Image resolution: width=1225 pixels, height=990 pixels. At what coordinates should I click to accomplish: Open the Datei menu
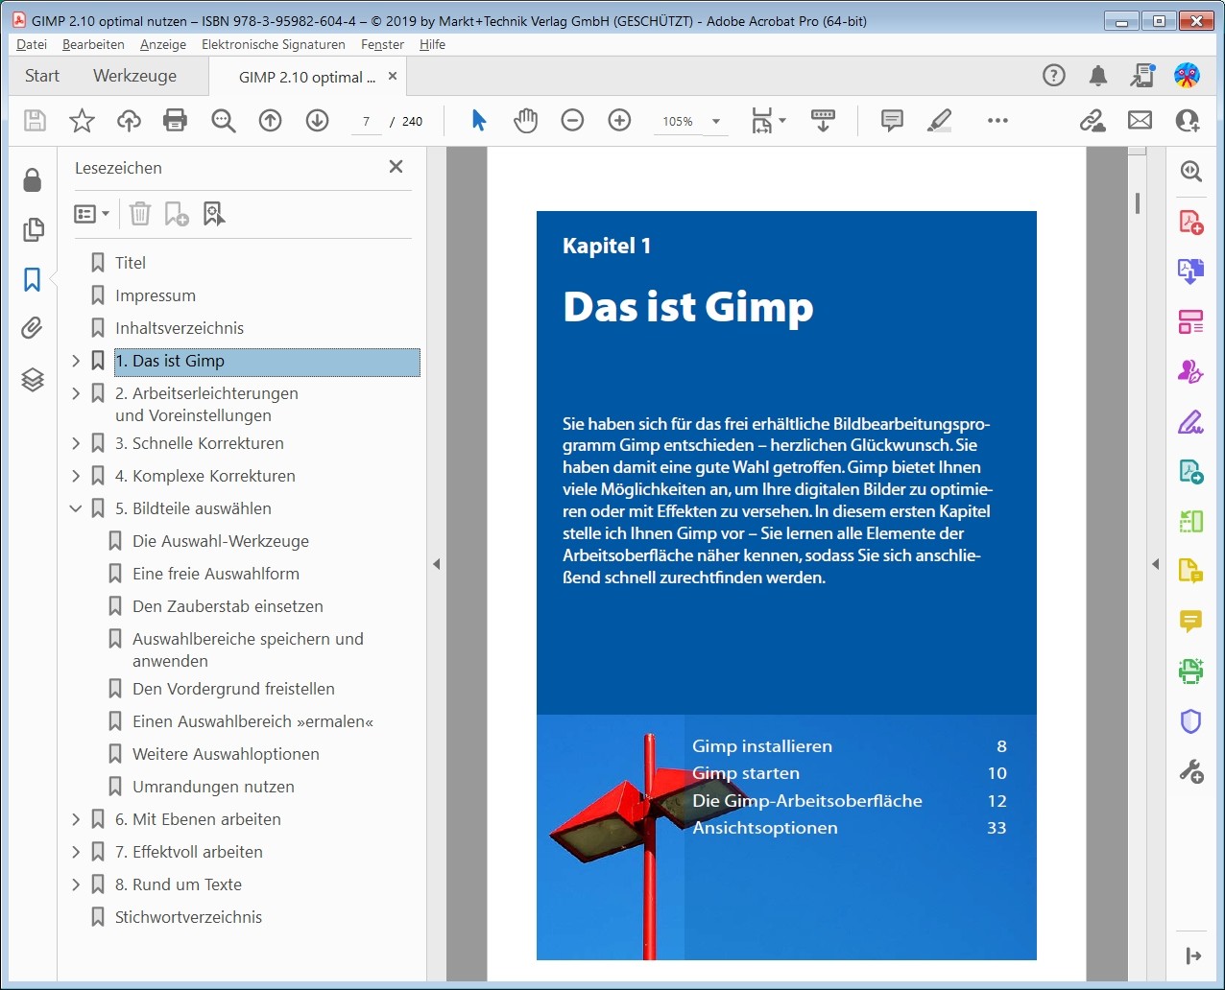32,44
